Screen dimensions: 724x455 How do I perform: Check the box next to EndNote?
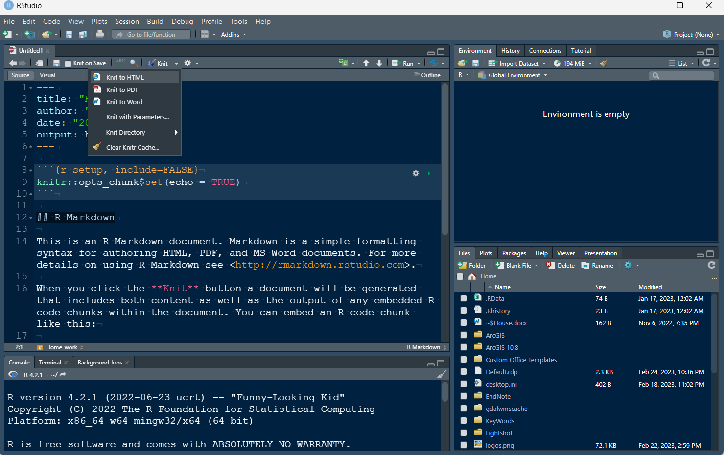coord(464,396)
